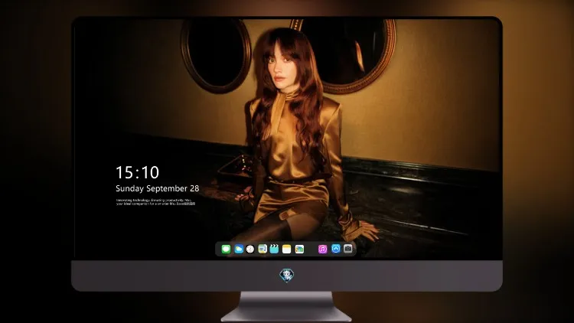Click the Sunday September 28 date text

click(158, 188)
